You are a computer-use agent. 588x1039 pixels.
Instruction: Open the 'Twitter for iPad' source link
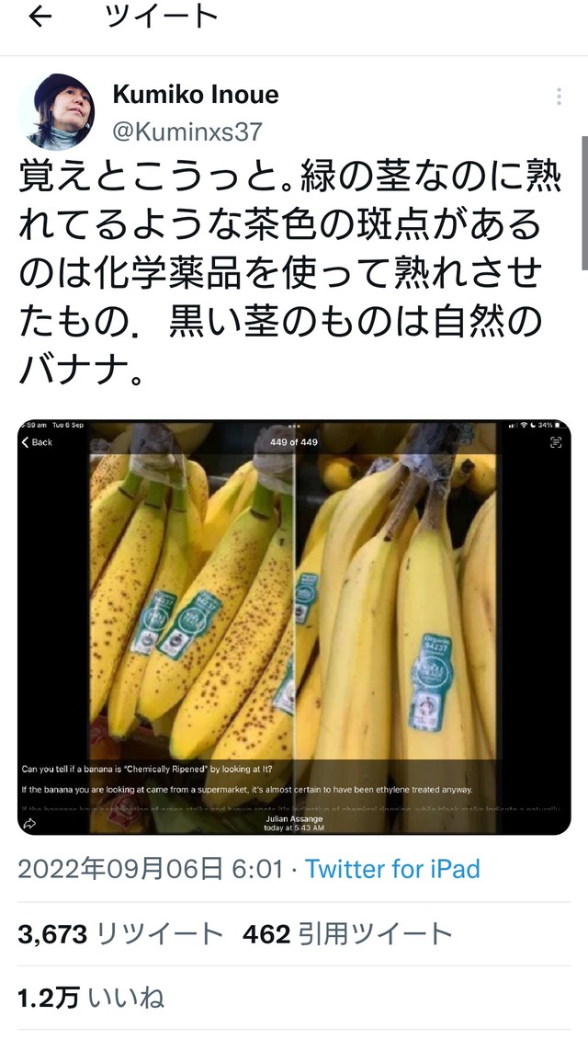click(392, 869)
